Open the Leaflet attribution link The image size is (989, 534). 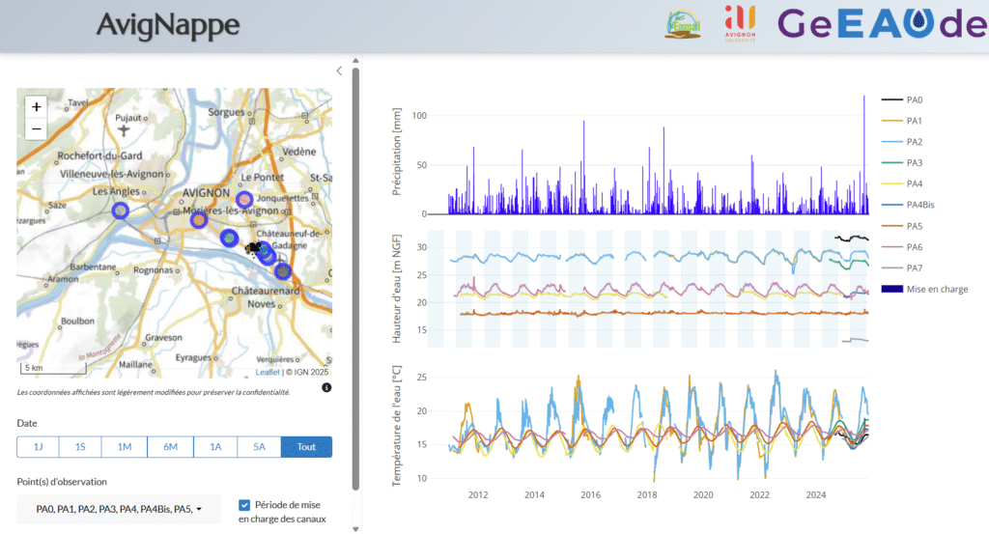pyautogui.click(x=268, y=372)
